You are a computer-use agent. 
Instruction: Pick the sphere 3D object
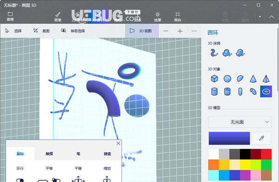227,78
